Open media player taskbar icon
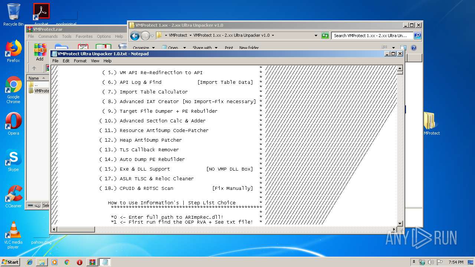This screenshot has width=475, height=267. 55,262
